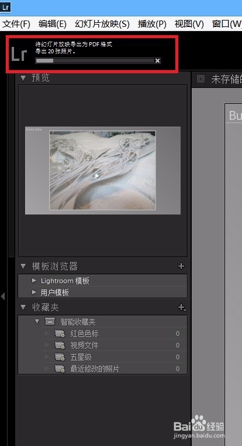Select the 红色色标 collection label
The image size is (242, 446).
point(84,333)
